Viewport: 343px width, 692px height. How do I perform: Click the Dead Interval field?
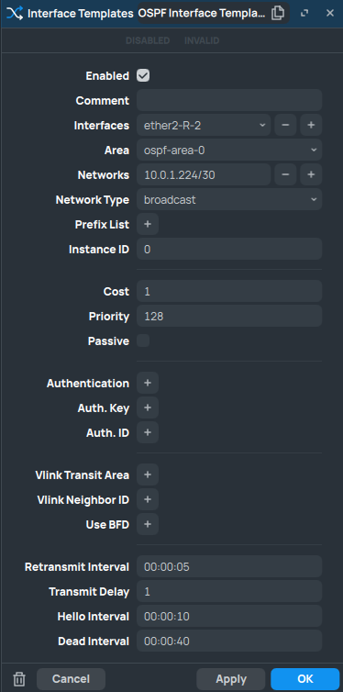pyautogui.click(x=229, y=641)
